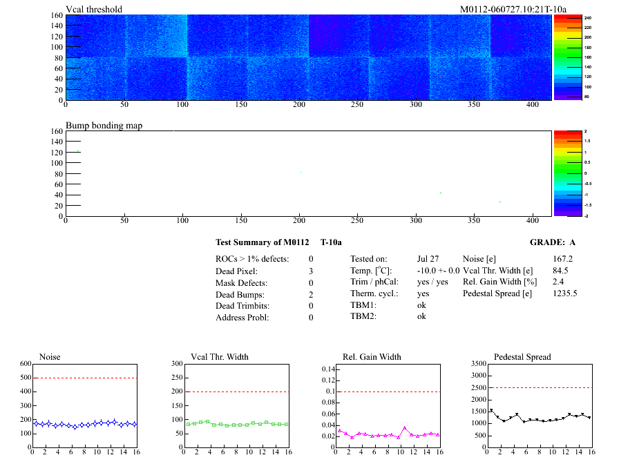Image resolution: width=619 pixels, height=464 pixels.
Task: Click the Dead Bumps count value 2
Action: click(x=311, y=294)
